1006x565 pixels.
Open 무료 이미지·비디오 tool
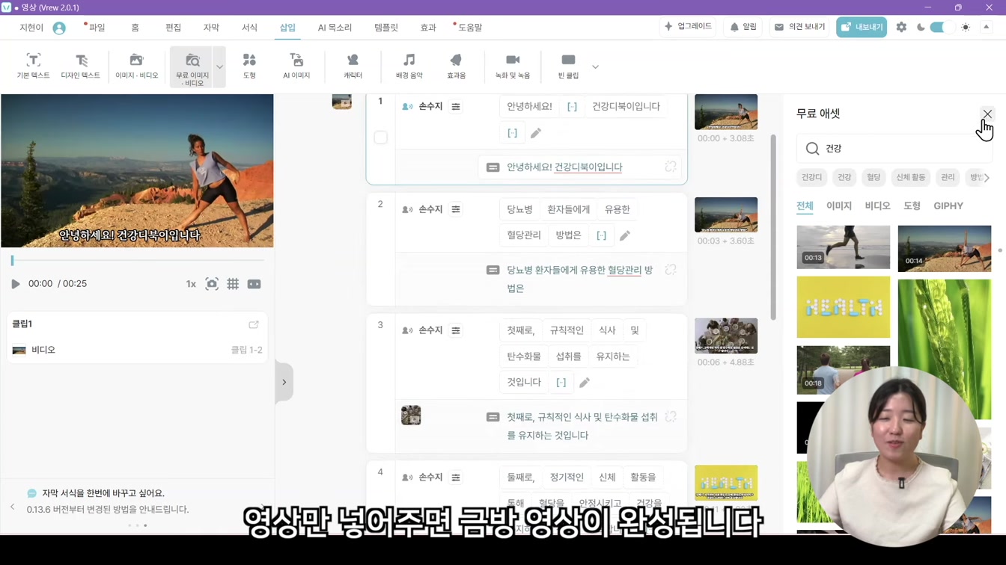click(192, 67)
